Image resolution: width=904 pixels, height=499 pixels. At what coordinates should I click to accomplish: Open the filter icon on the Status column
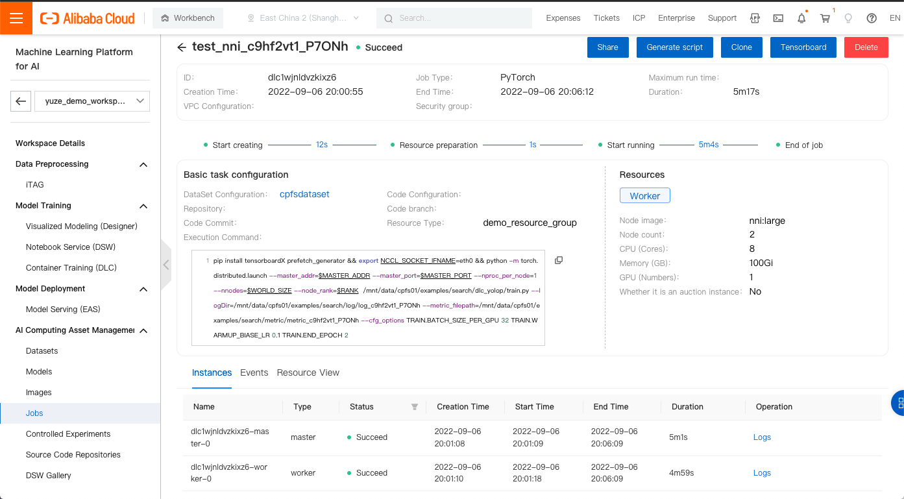point(415,406)
